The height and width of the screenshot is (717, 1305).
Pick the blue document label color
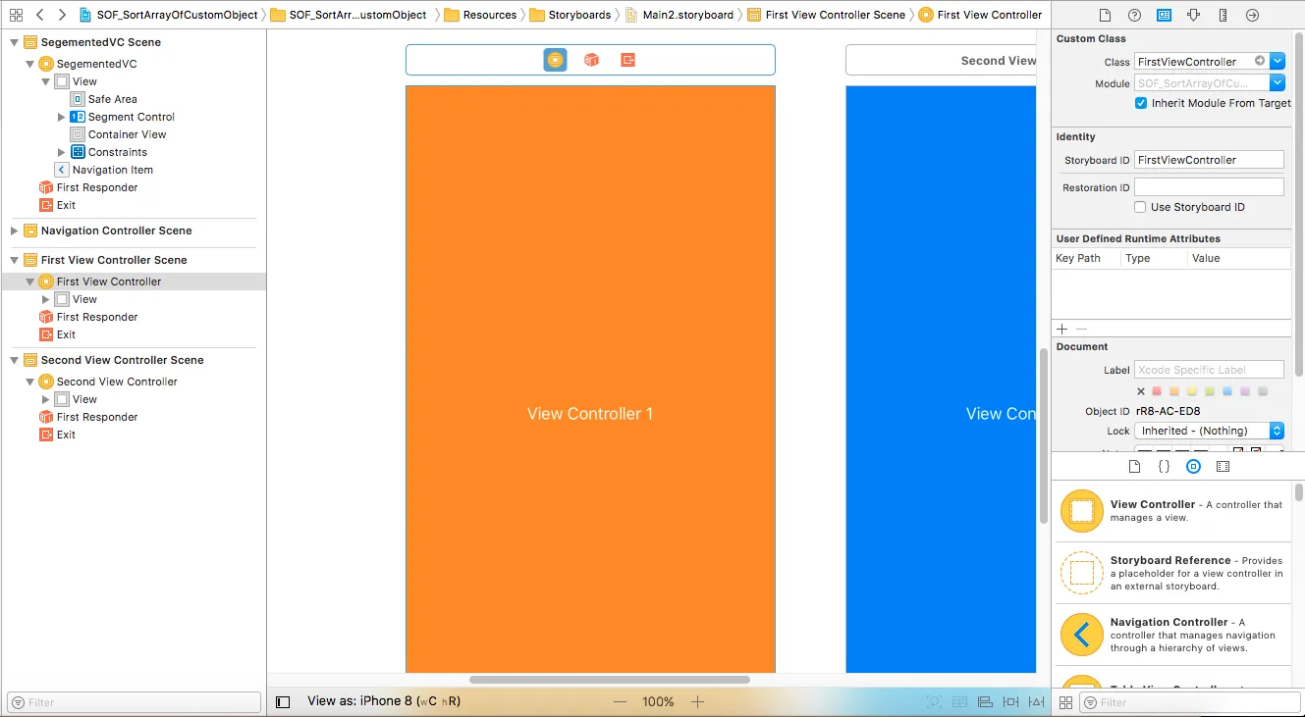pos(1227,391)
